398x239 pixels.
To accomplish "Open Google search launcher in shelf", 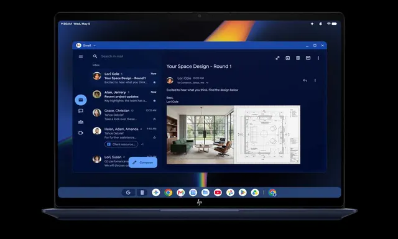I will (128, 192).
